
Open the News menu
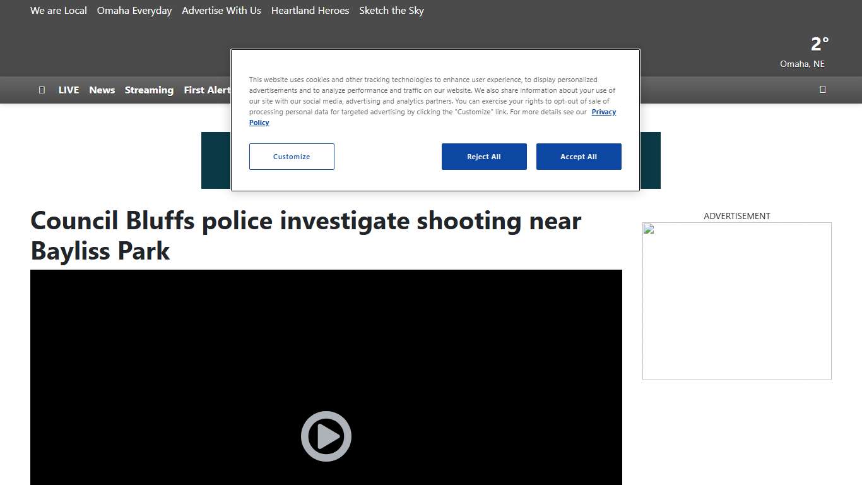point(102,90)
